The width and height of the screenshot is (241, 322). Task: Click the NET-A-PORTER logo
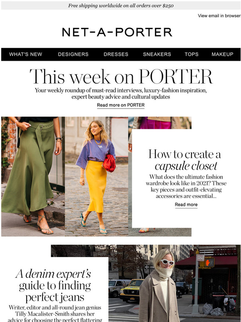(x=117, y=32)
